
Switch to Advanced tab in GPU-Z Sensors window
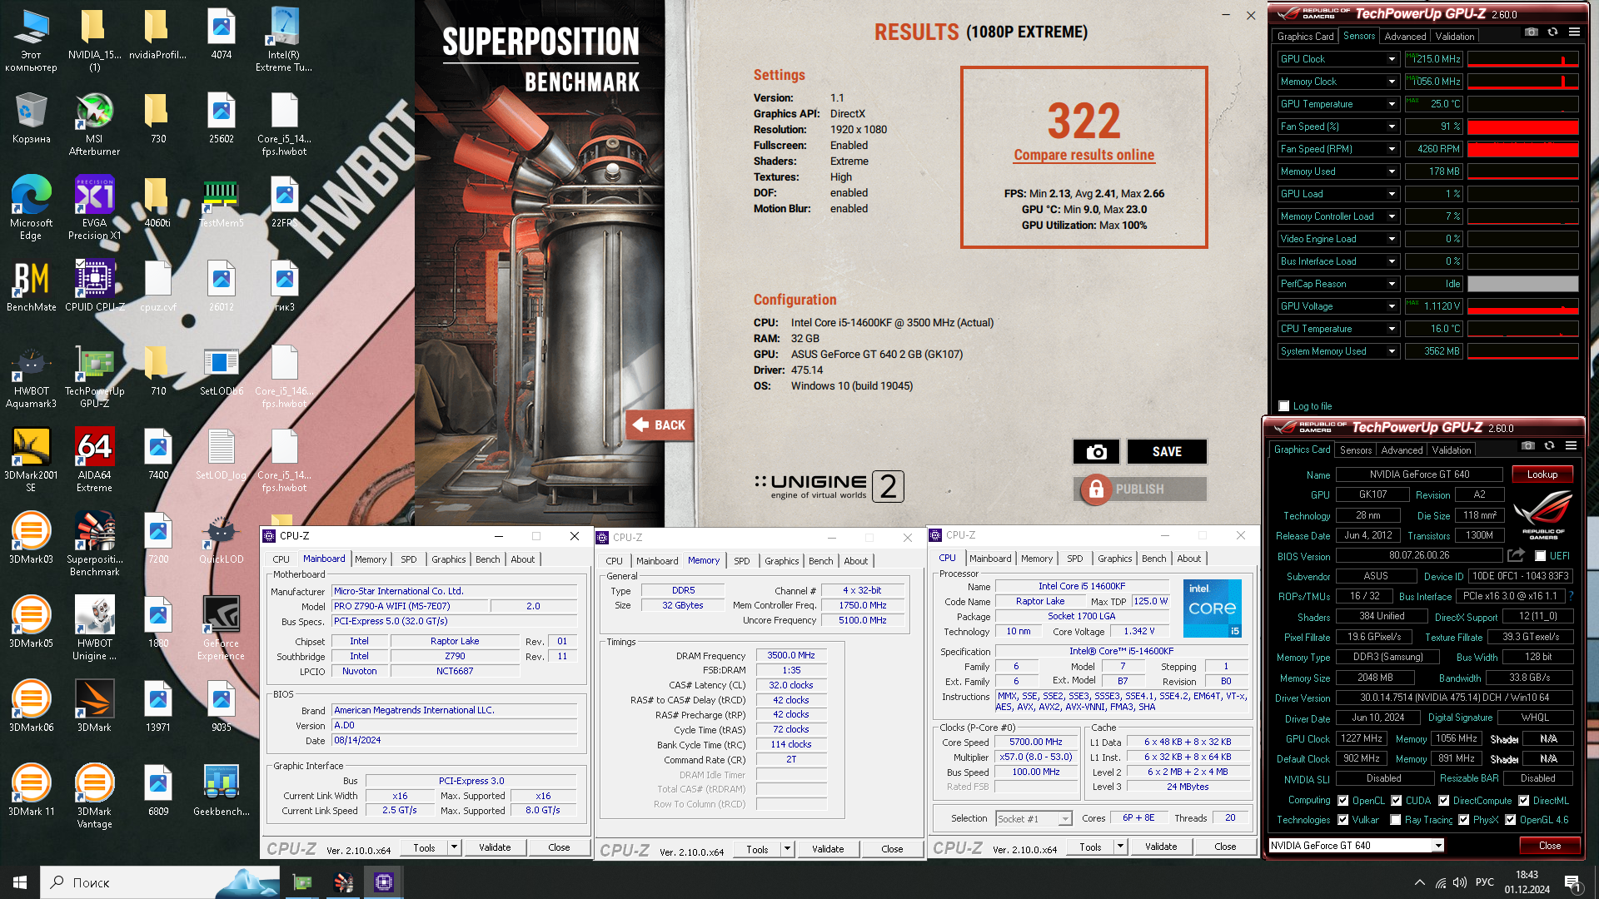1405,37
